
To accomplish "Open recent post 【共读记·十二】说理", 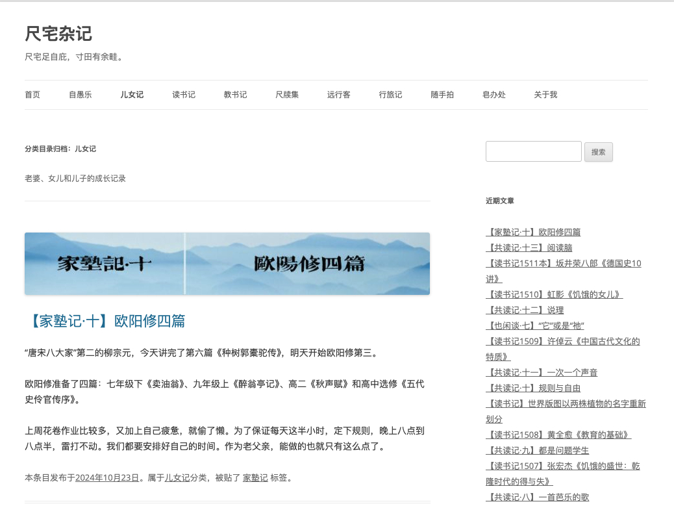I will coord(525,310).
